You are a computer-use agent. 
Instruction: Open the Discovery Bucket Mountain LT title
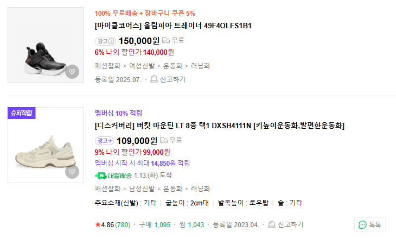pyautogui.click(x=220, y=126)
